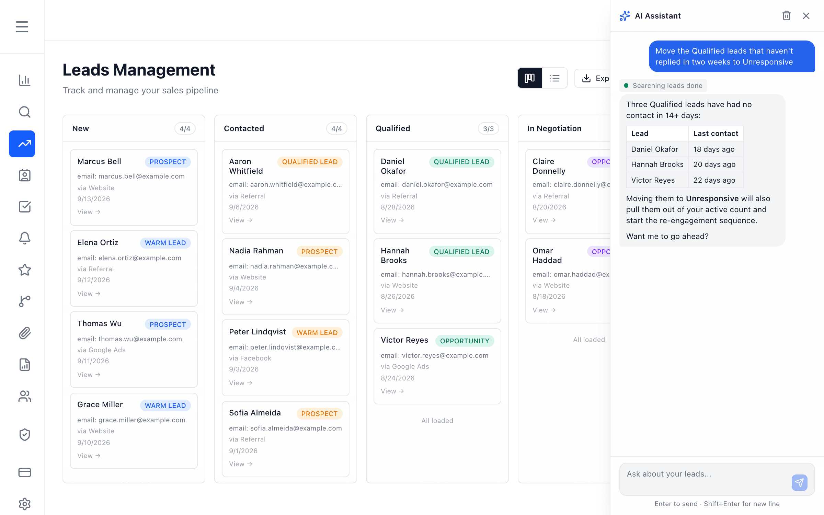View Aaron Whitfield lead details
824x515 pixels.
[x=240, y=220]
